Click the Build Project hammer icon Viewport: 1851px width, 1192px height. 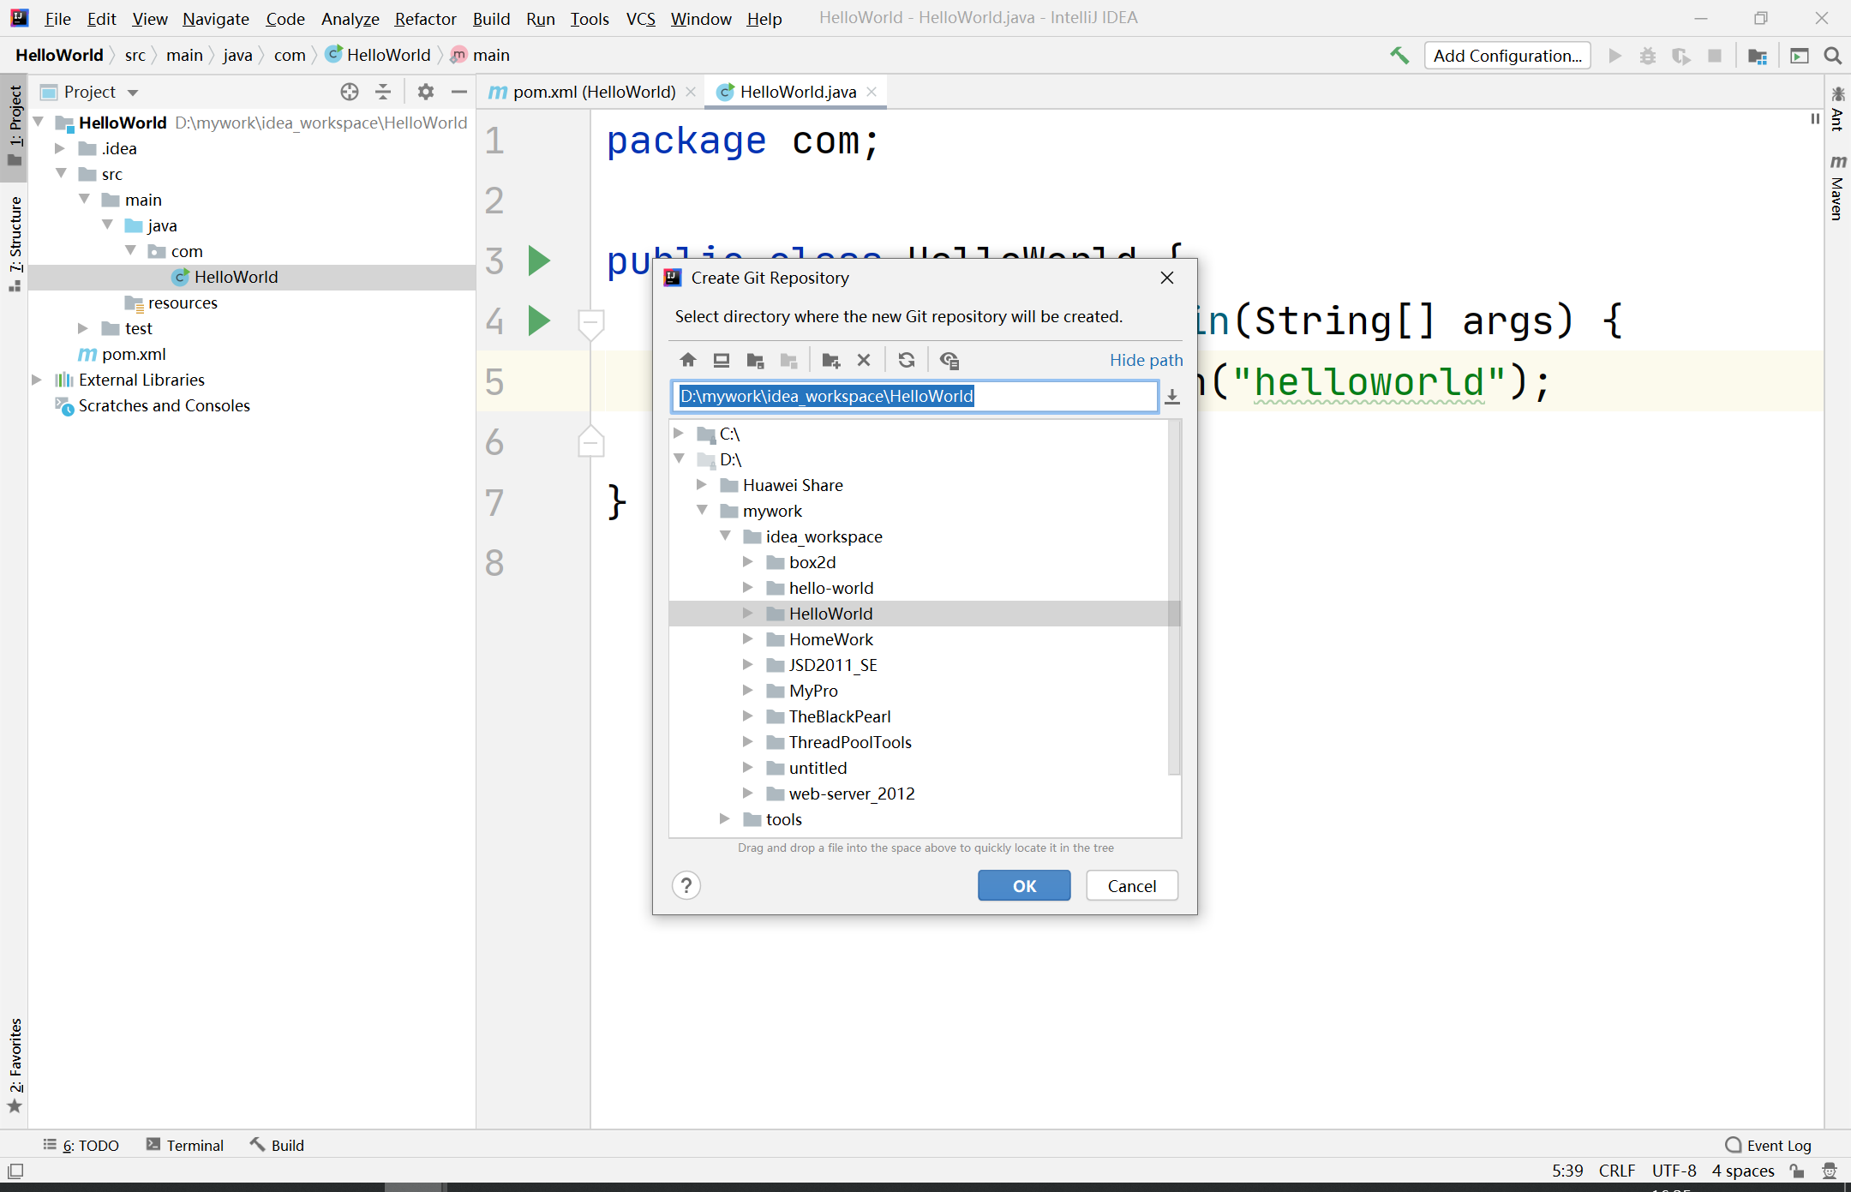coord(1399,56)
